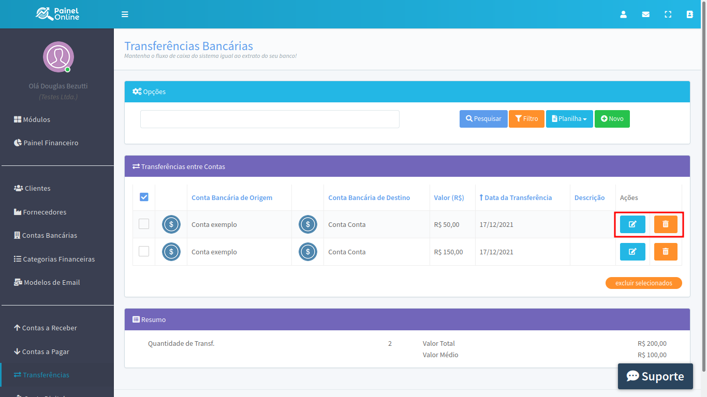This screenshot has width=707, height=397.
Task: Open Contas Bancárias in sidebar
Action: click(46, 235)
